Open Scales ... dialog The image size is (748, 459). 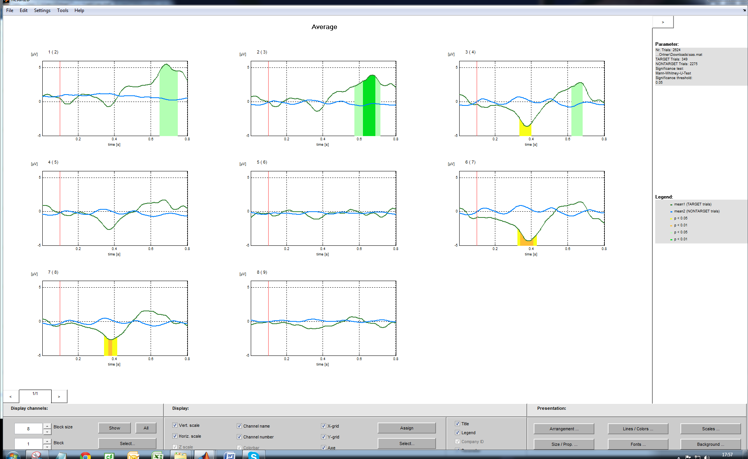710,429
